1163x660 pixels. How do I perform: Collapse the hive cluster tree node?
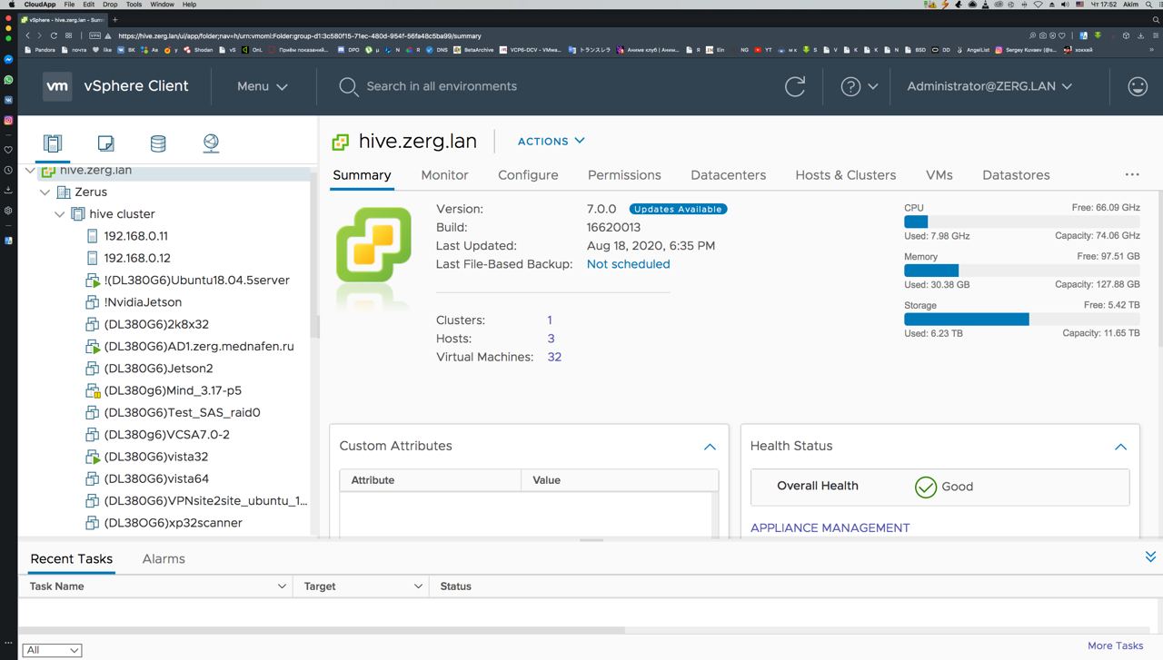click(x=59, y=214)
